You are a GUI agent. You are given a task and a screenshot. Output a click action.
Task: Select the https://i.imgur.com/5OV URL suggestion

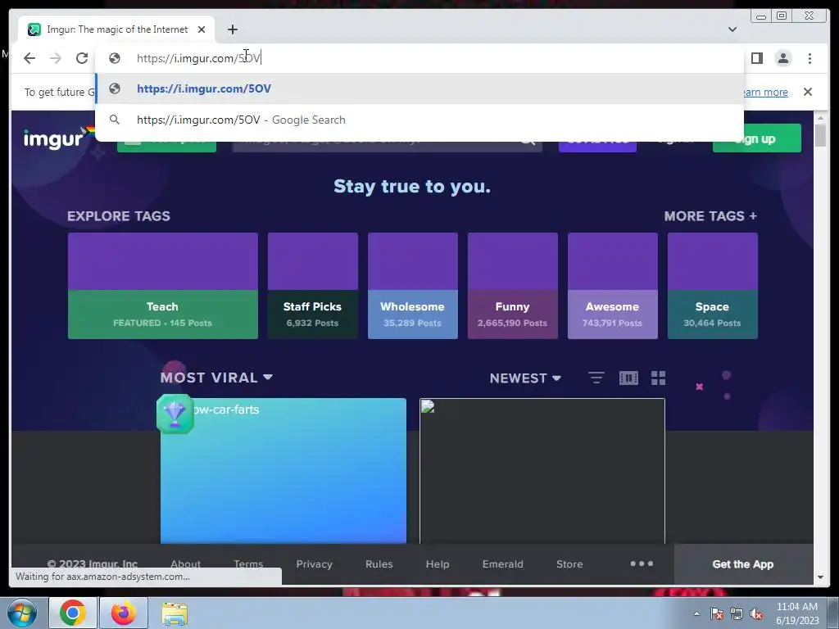coord(419,88)
